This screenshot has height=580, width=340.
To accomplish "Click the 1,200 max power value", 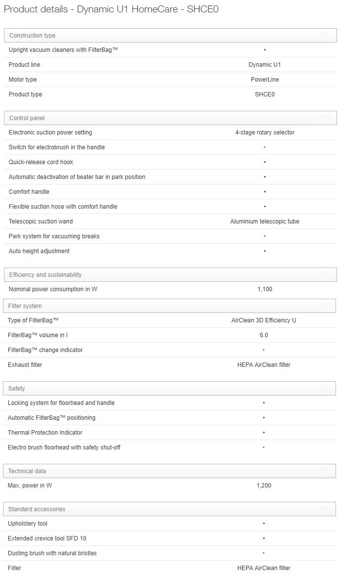I will pyautogui.click(x=264, y=486).
